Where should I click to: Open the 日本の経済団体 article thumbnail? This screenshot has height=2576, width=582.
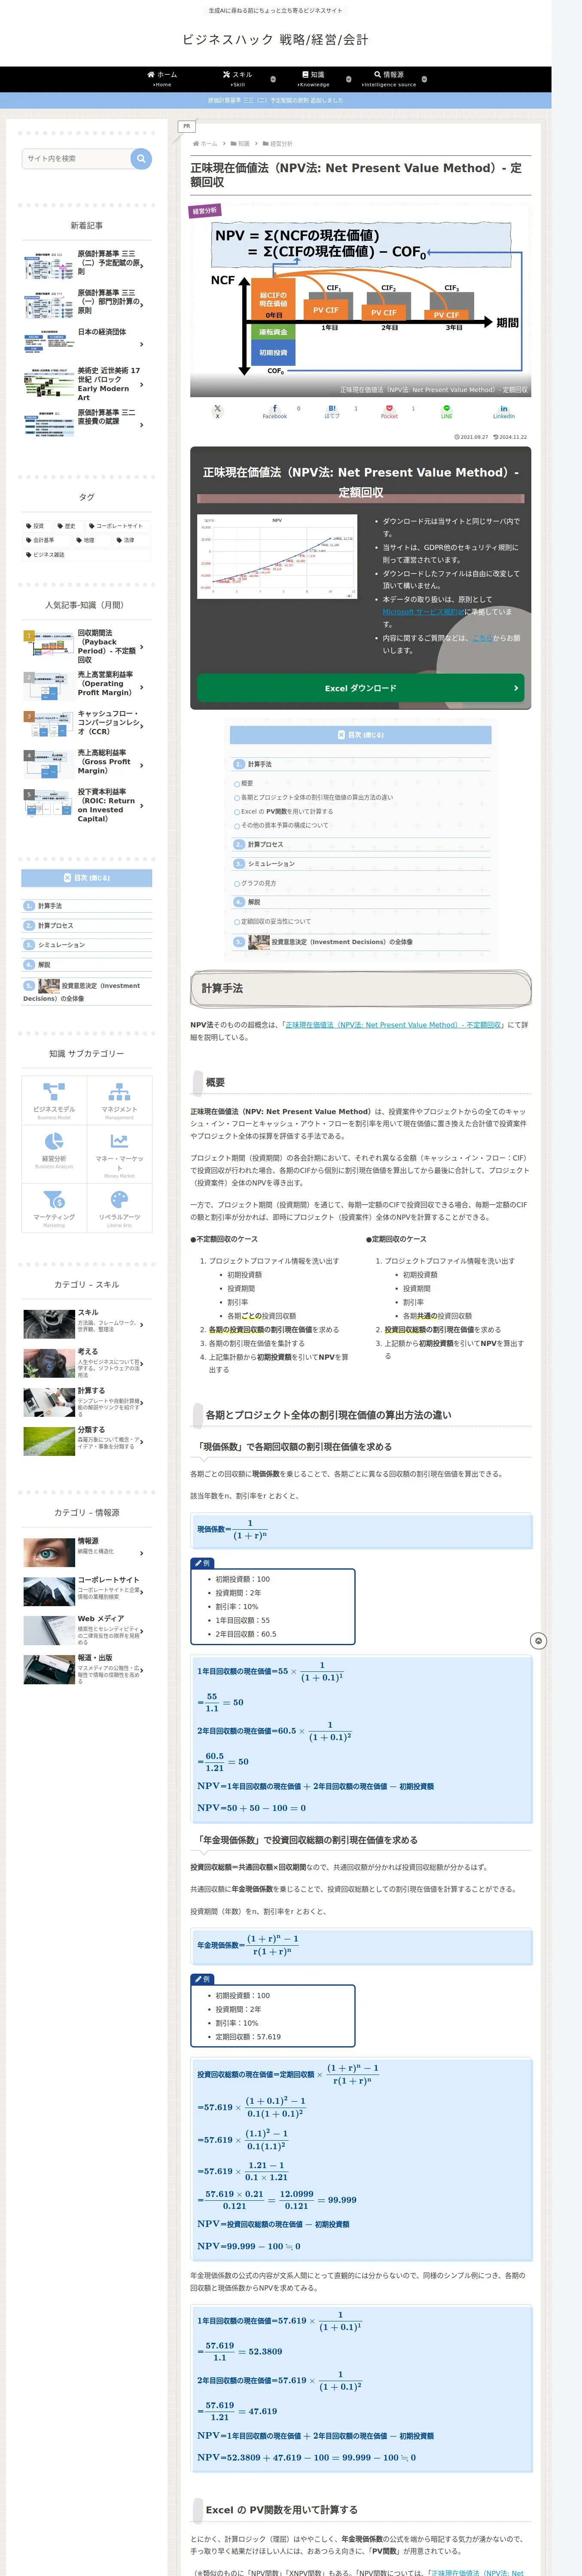[x=49, y=341]
